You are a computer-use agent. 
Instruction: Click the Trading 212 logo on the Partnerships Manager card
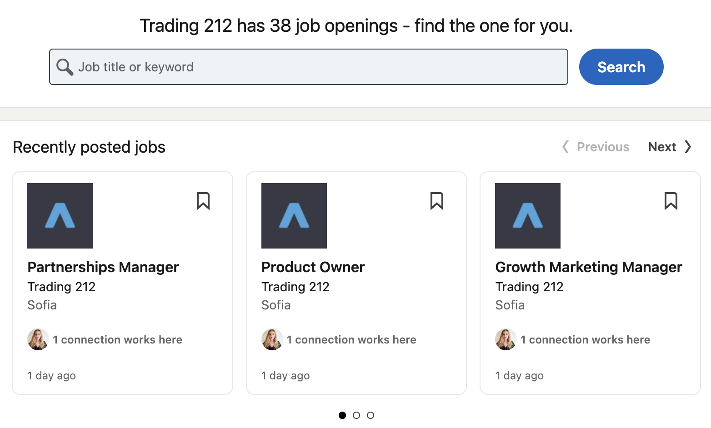click(x=60, y=216)
